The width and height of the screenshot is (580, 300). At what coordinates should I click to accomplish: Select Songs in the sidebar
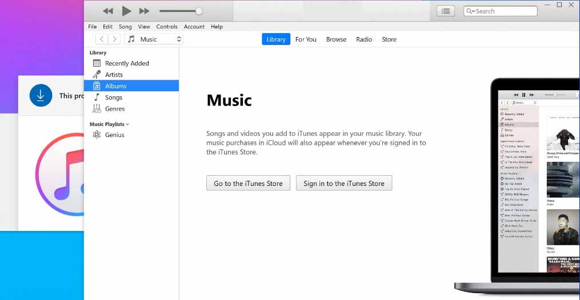coord(131,98)
